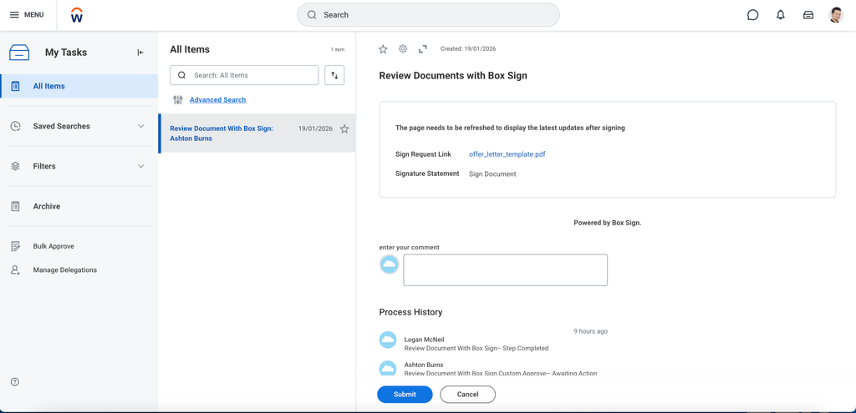Toggle fullscreen view of task details

pyautogui.click(x=423, y=49)
